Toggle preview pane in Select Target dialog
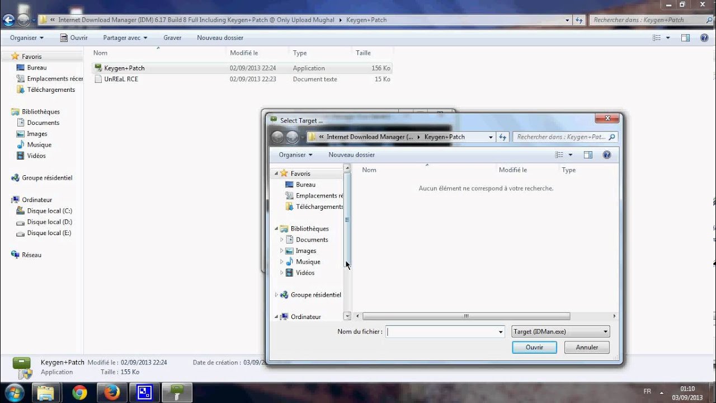 click(x=588, y=155)
